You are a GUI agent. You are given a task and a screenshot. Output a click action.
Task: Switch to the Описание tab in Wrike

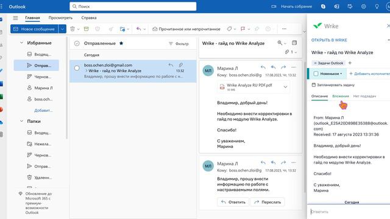point(319,96)
